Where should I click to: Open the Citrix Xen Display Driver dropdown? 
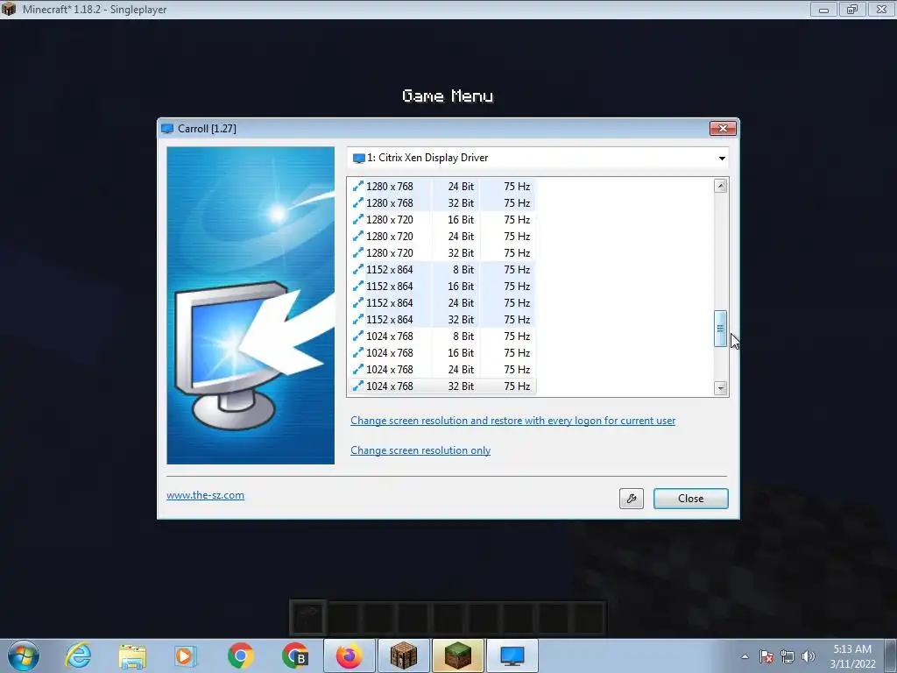point(538,158)
